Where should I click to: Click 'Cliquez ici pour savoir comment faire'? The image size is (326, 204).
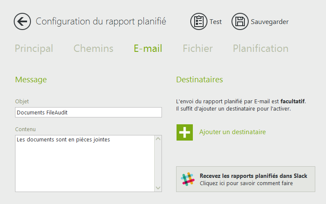click(x=246, y=183)
